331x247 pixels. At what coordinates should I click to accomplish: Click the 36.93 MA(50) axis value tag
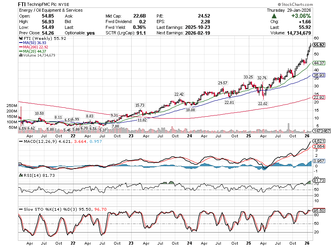tap(319, 75)
